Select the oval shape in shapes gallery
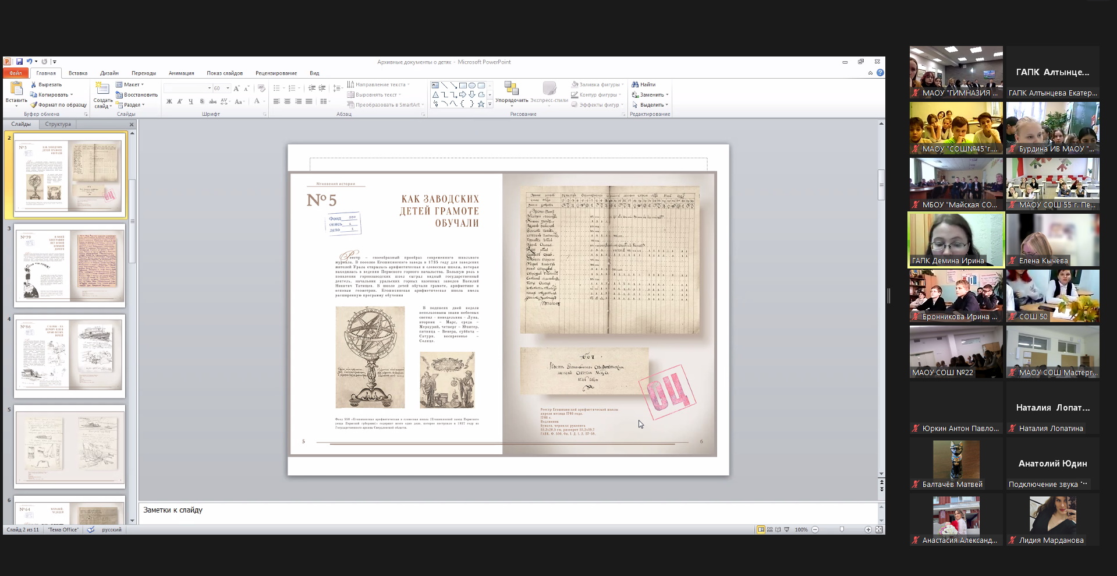The width and height of the screenshot is (1117, 576). tap(472, 86)
